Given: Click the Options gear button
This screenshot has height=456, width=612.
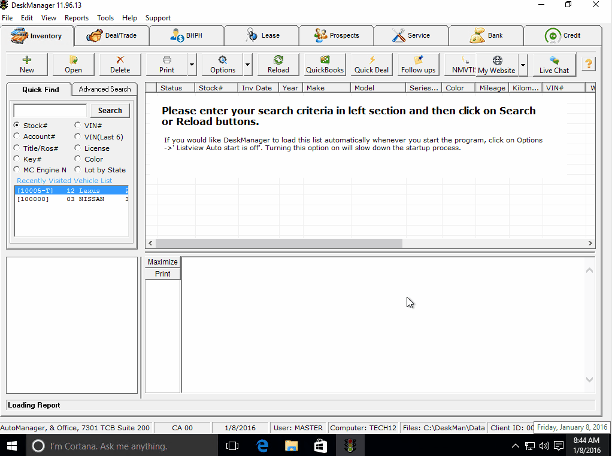Looking at the screenshot, I should [223, 65].
